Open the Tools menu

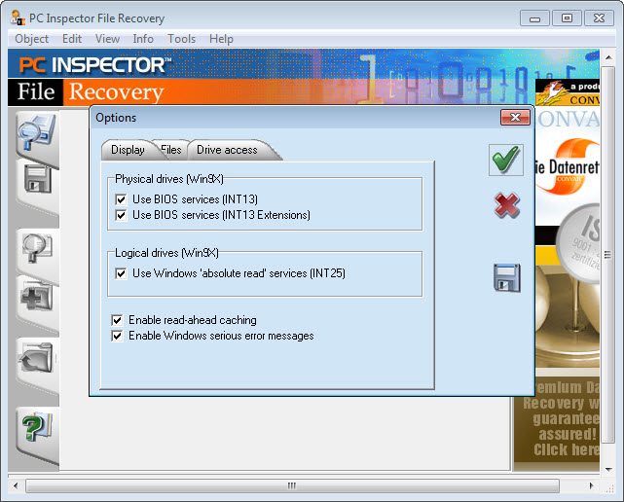click(182, 39)
